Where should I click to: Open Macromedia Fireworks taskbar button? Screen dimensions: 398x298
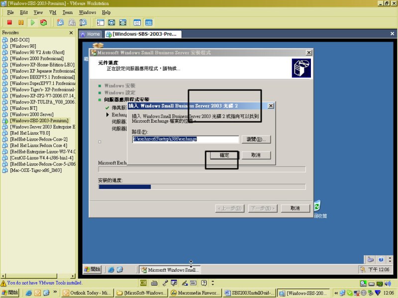point(195,293)
